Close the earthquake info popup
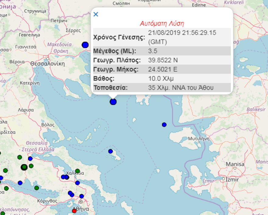Viewport: 268px width, 215px height. coord(96,14)
